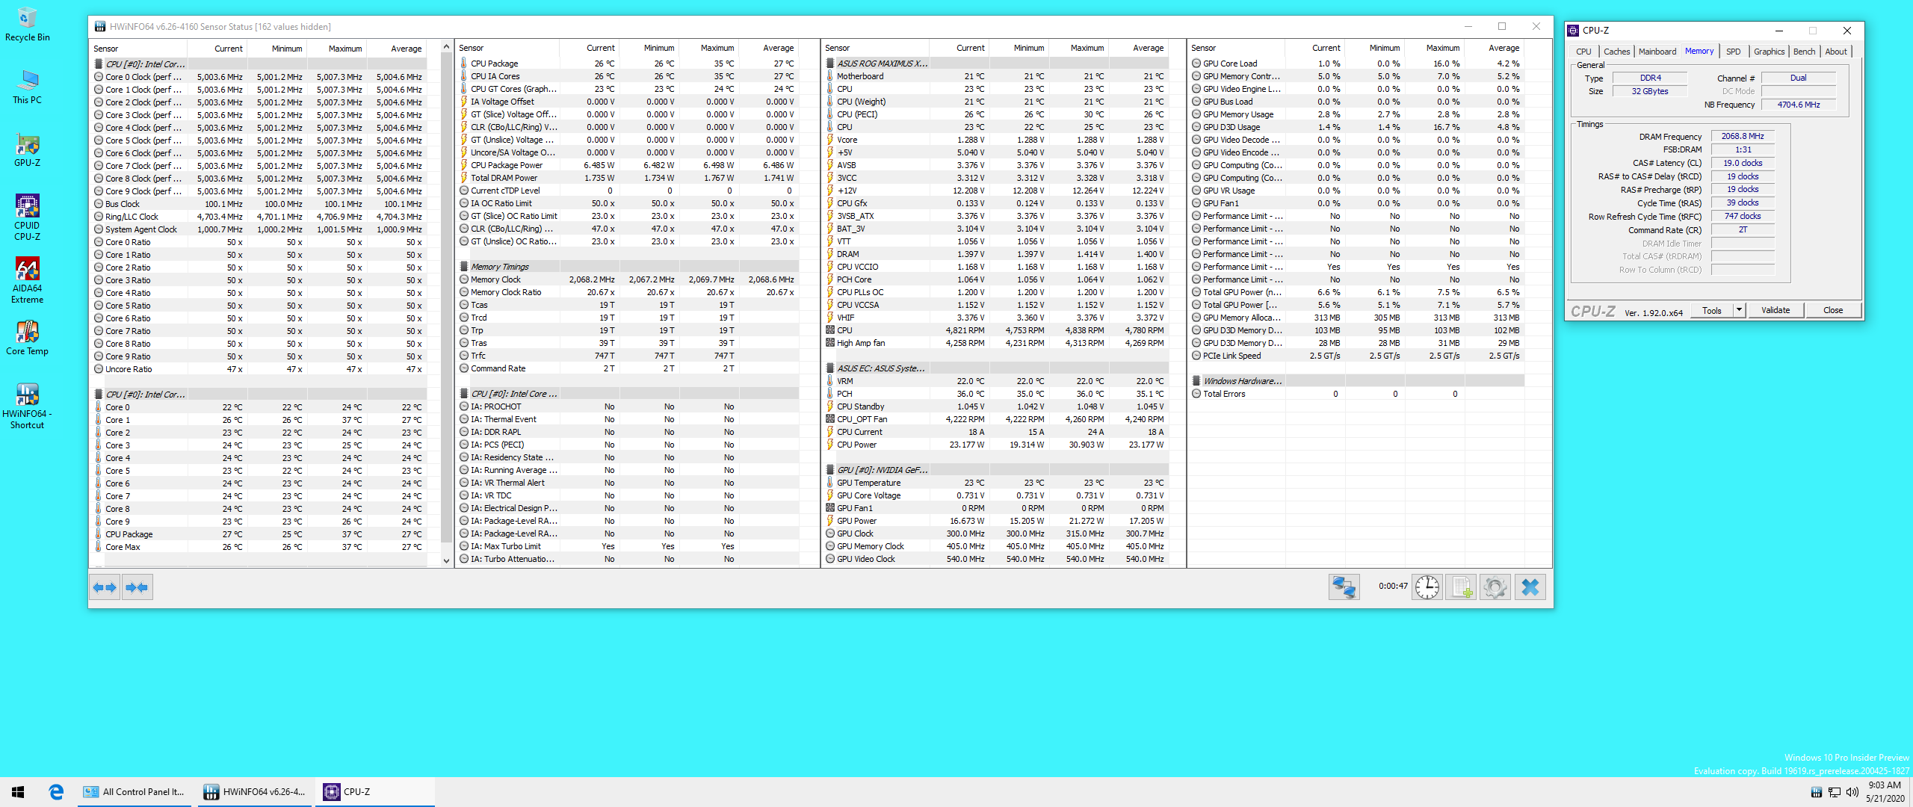The width and height of the screenshot is (1913, 807).
Task: Open the Graphics tab in CPU-Z
Action: (1769, 52)
